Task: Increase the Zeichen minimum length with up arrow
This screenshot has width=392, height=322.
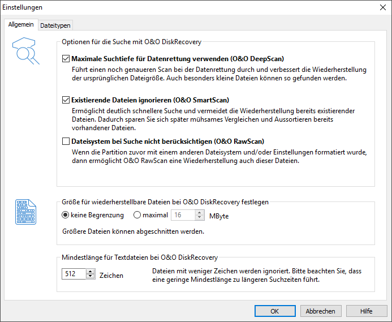Action: pos(91,272)
